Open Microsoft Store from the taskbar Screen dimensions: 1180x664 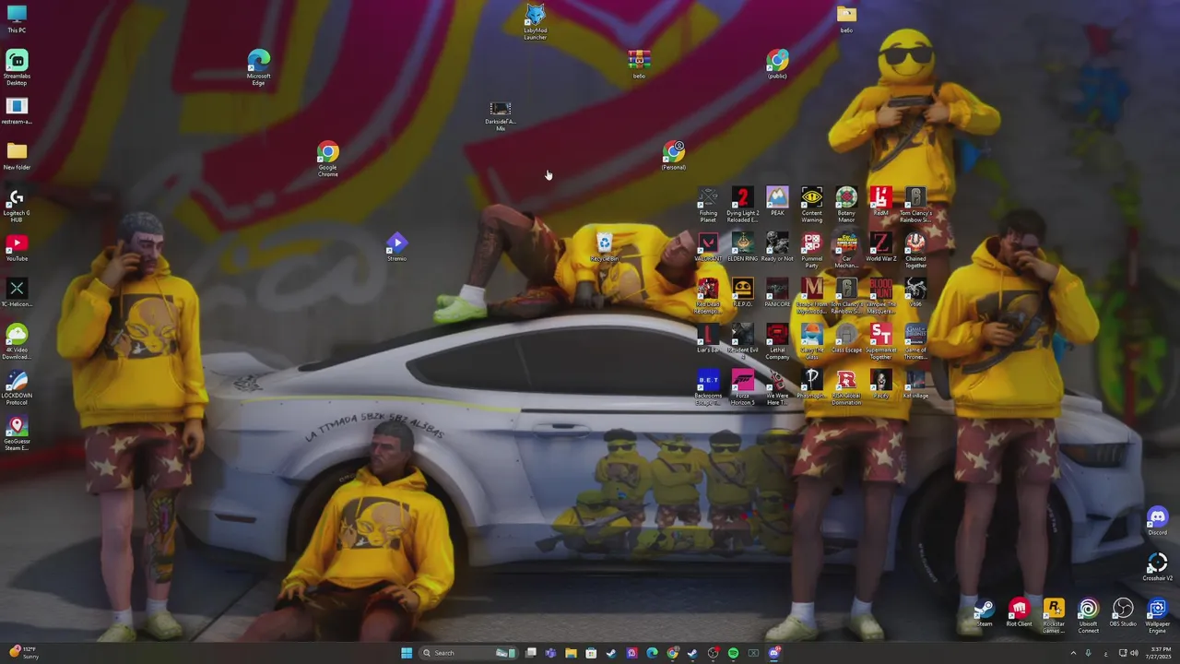coord(591,653)
